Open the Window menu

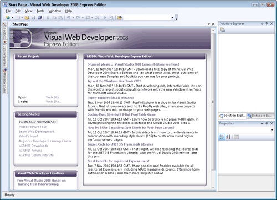(55, 11)
